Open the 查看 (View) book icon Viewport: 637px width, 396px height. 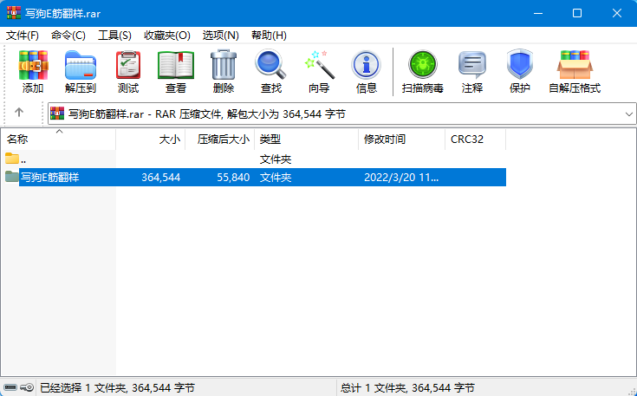(176, 65)
